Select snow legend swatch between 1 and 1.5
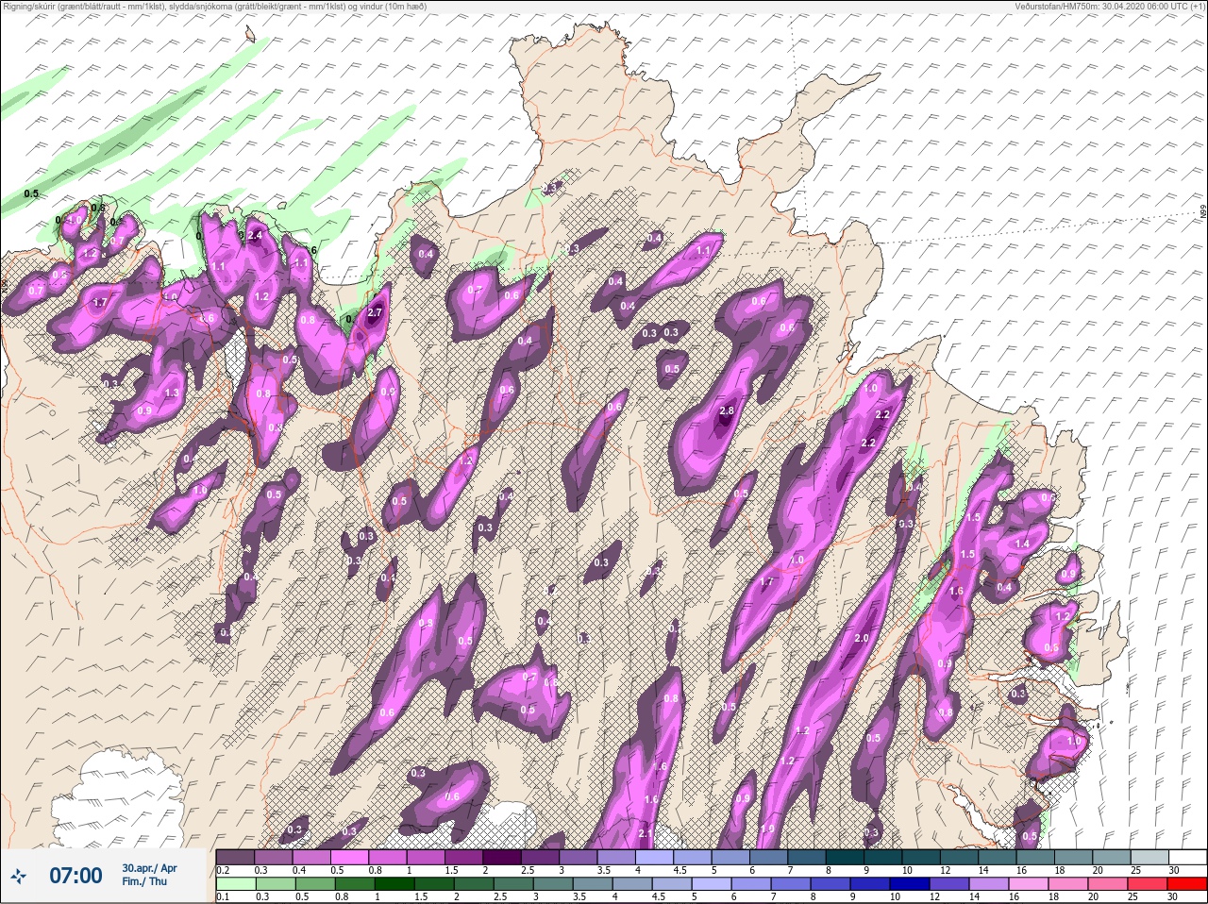Image resolution: width=1208 pixels, height=904 pixels. (395, 884)
